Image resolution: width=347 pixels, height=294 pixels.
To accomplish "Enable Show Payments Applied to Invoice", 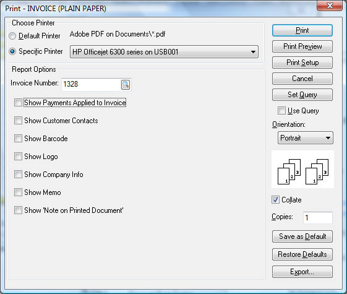I will click(18, 103).
